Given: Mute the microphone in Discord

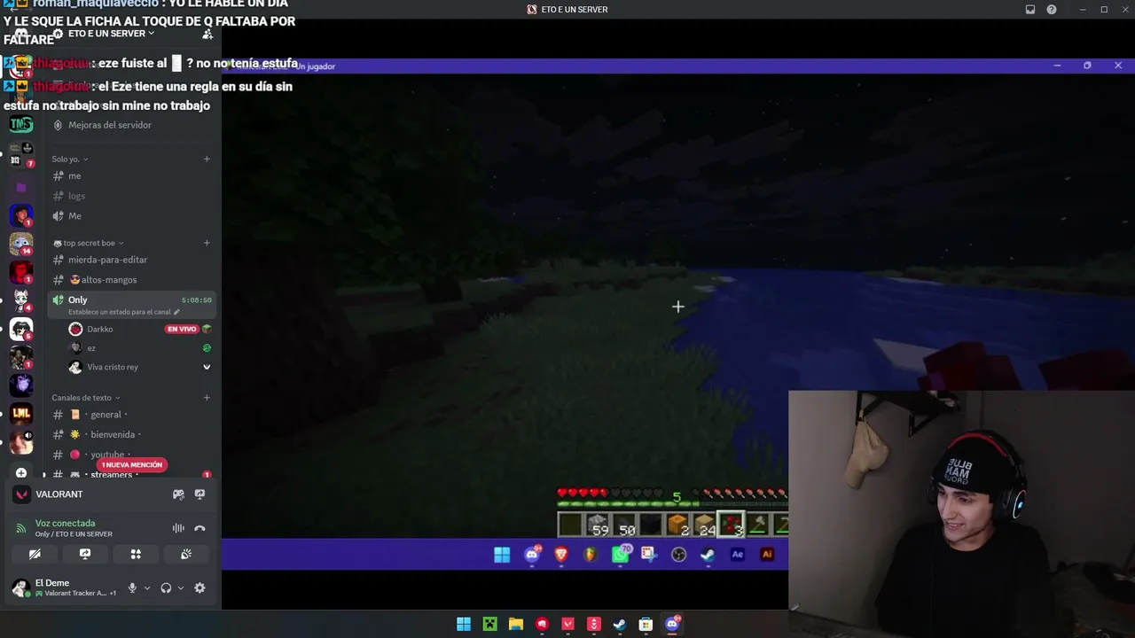Looking at the screenshot, I should (132, 587).
